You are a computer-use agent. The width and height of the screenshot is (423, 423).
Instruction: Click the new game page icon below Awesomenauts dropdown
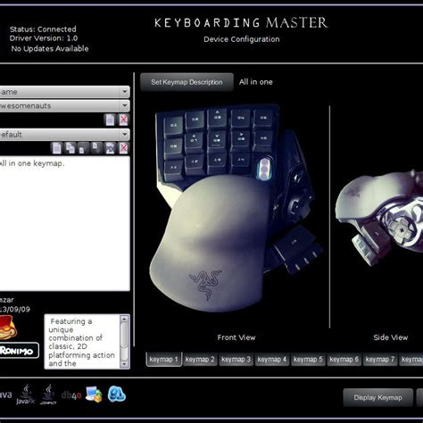110,120
